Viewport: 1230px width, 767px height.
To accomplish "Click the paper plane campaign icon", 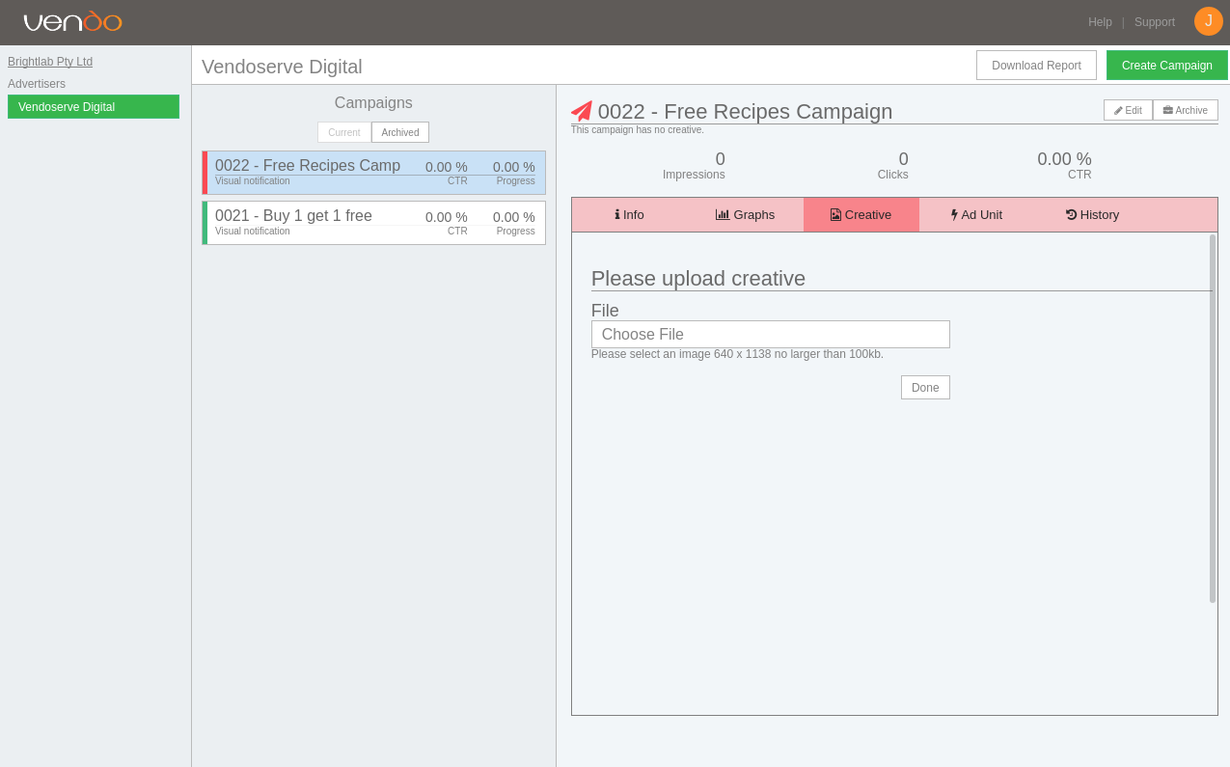I will [x=582, y=111].
